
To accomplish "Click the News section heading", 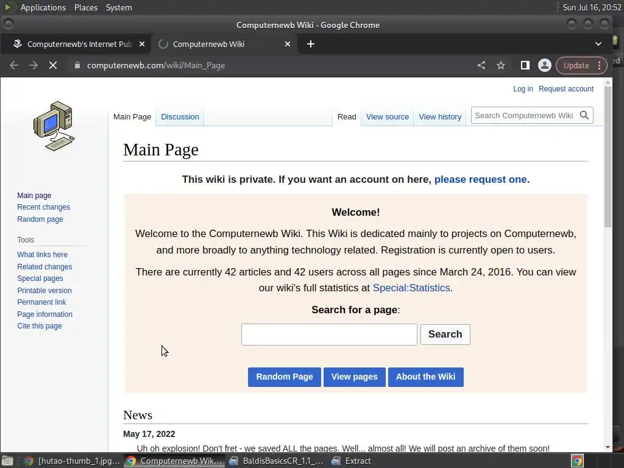I will [138, 415].
